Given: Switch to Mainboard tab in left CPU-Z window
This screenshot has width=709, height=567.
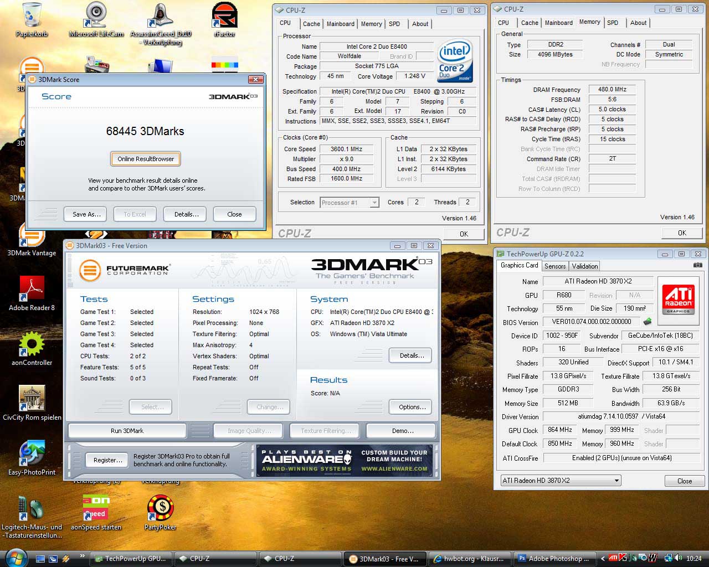Looking at the screenshot, I should tap(341, 24).
